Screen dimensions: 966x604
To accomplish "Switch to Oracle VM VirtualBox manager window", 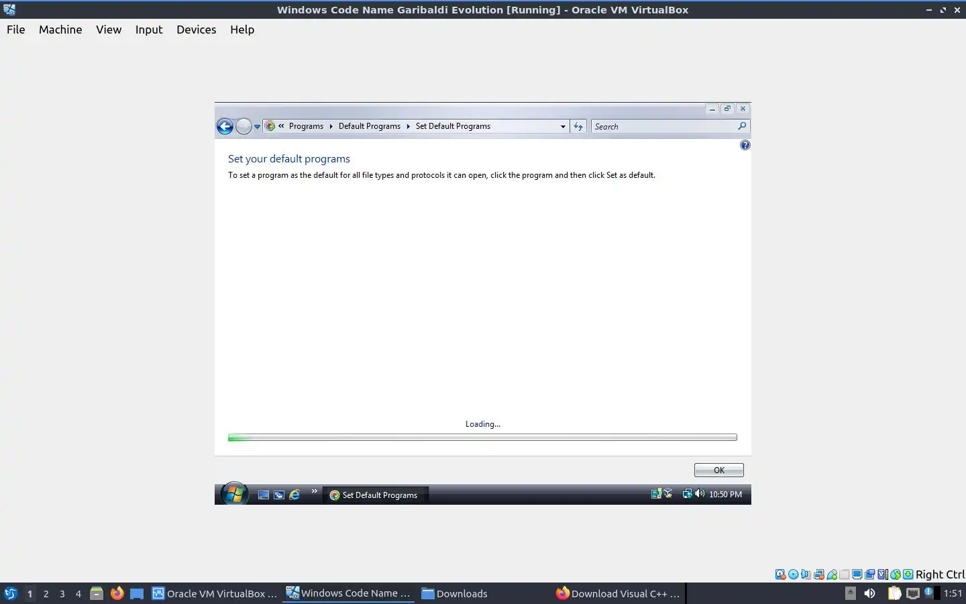I will pyautogui.click(x=215, y=593).
